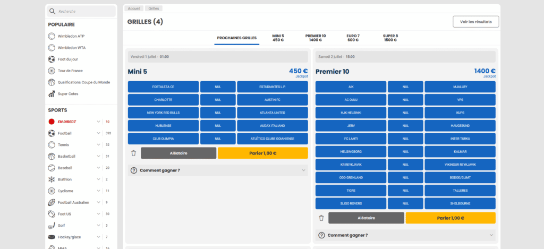Viewport: 544px width, 249px height.
Task: Switch to Premier 10 1400 € tab
Action: [316, 38]
